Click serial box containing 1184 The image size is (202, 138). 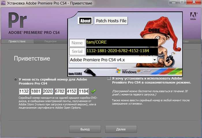84,91
